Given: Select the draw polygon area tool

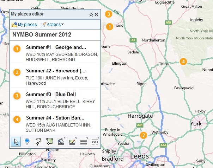Looking at the screenshot, I should point(49,142).
